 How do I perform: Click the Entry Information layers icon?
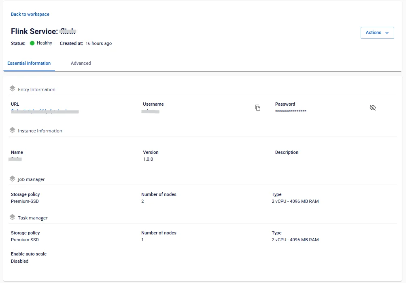[x=12, y=89]
